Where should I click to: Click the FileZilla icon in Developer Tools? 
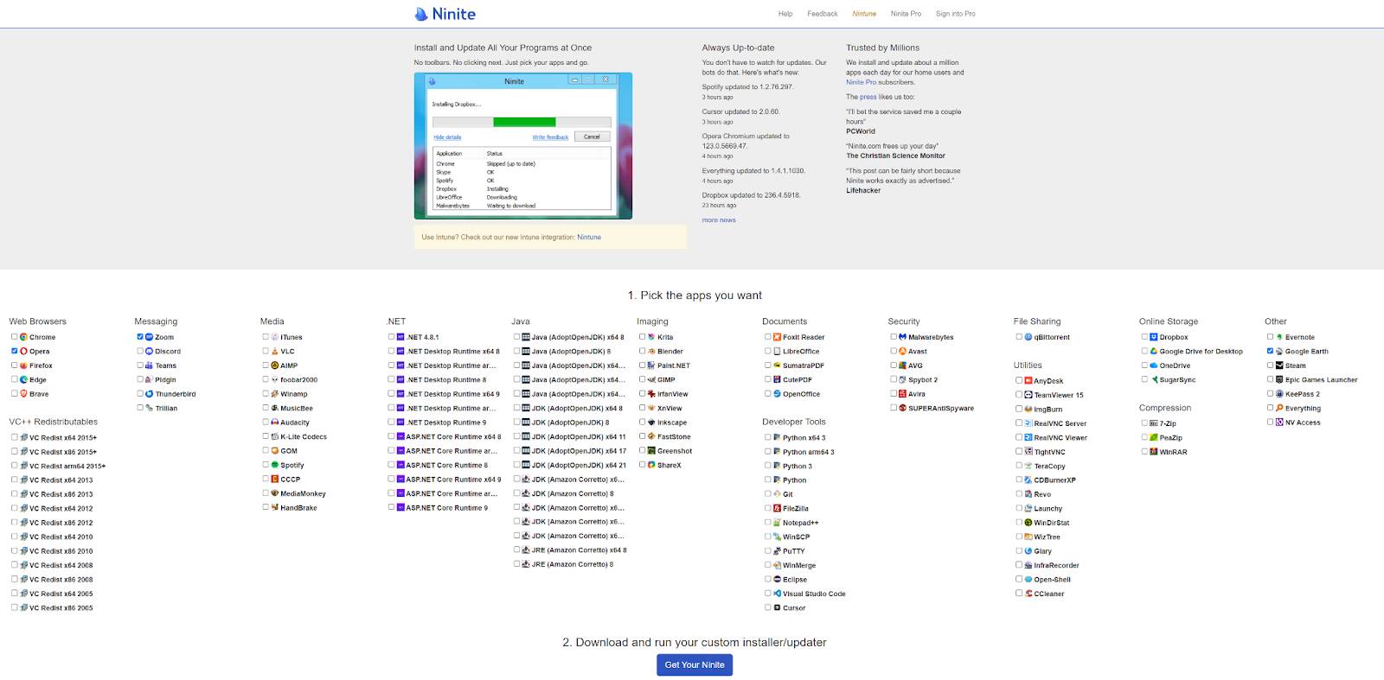pyautogui.click(x=777, y=508)
